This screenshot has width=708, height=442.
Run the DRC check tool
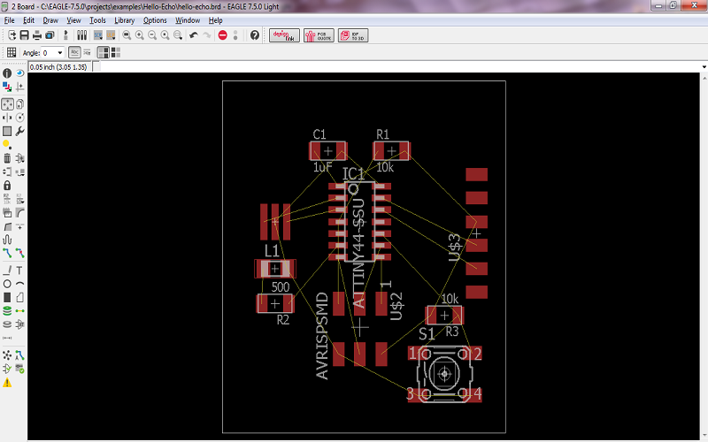(x=19, y=369)
